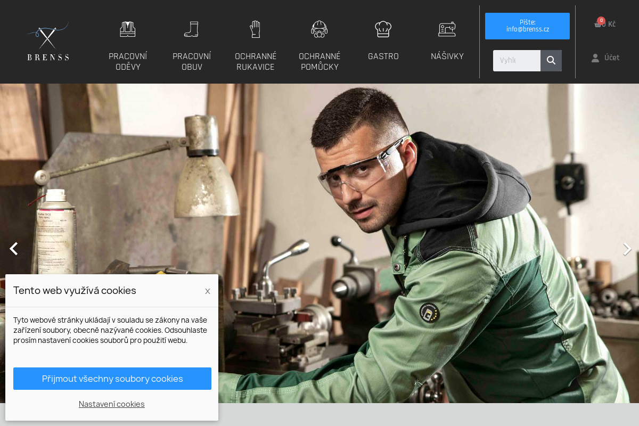
Task: Open Ochranné rukavice category
Action: pyautogui.click(x=256, y=62)
